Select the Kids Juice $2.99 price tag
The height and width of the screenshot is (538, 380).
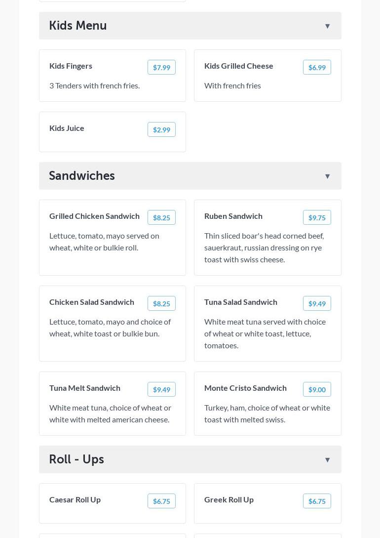(x=161, y=130)
